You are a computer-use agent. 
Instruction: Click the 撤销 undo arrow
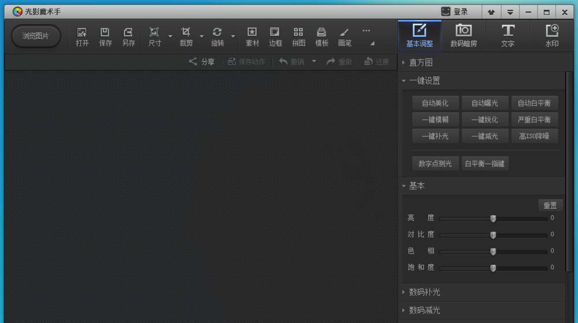point(283,61)
